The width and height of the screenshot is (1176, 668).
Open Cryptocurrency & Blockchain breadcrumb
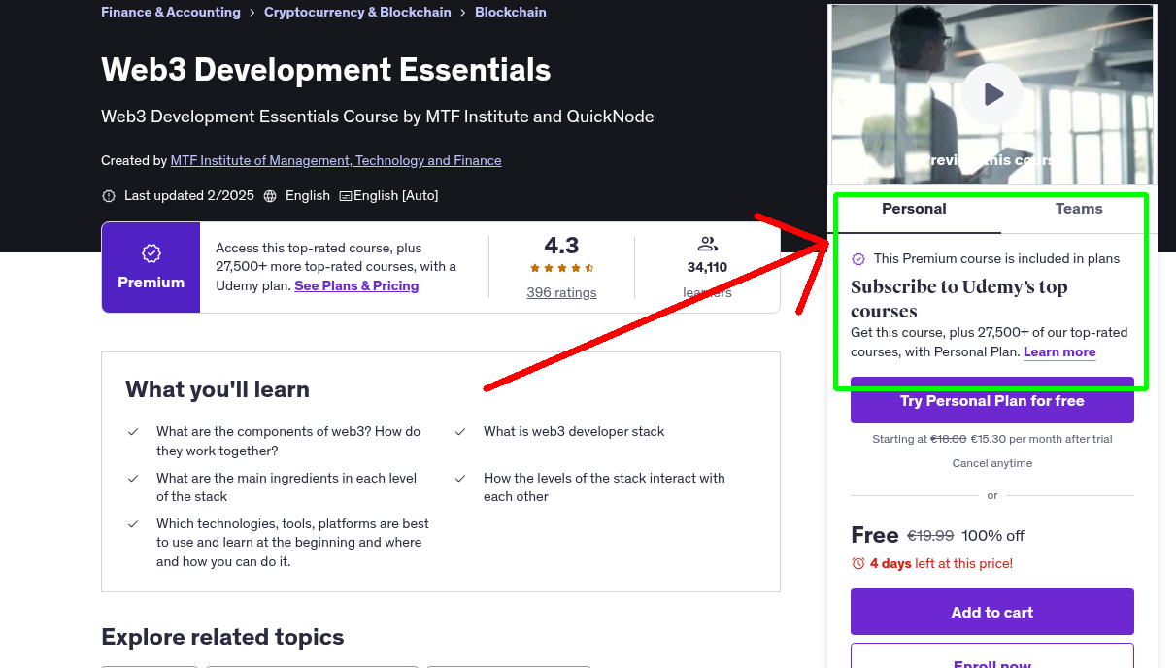pos(357,13)
